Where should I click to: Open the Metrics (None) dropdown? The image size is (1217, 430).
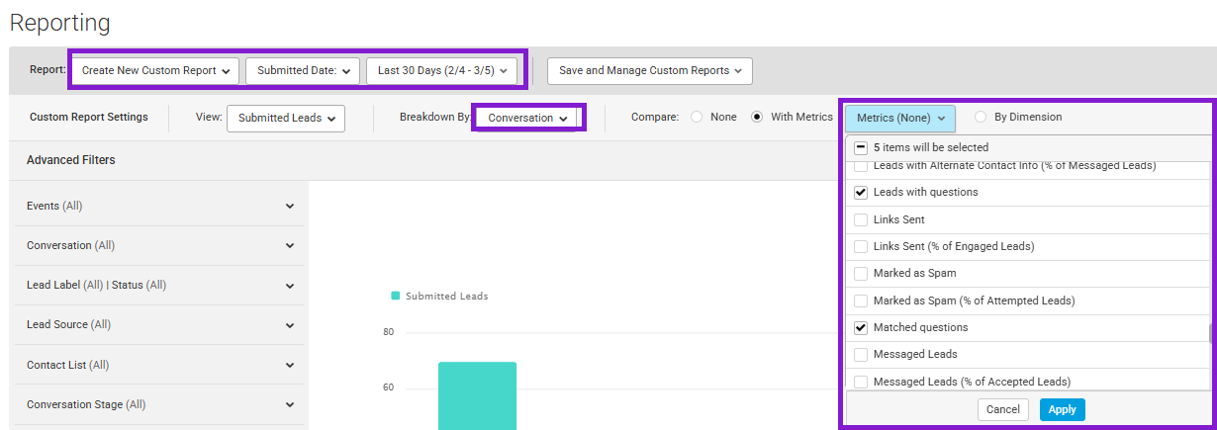tap(900, 118)
